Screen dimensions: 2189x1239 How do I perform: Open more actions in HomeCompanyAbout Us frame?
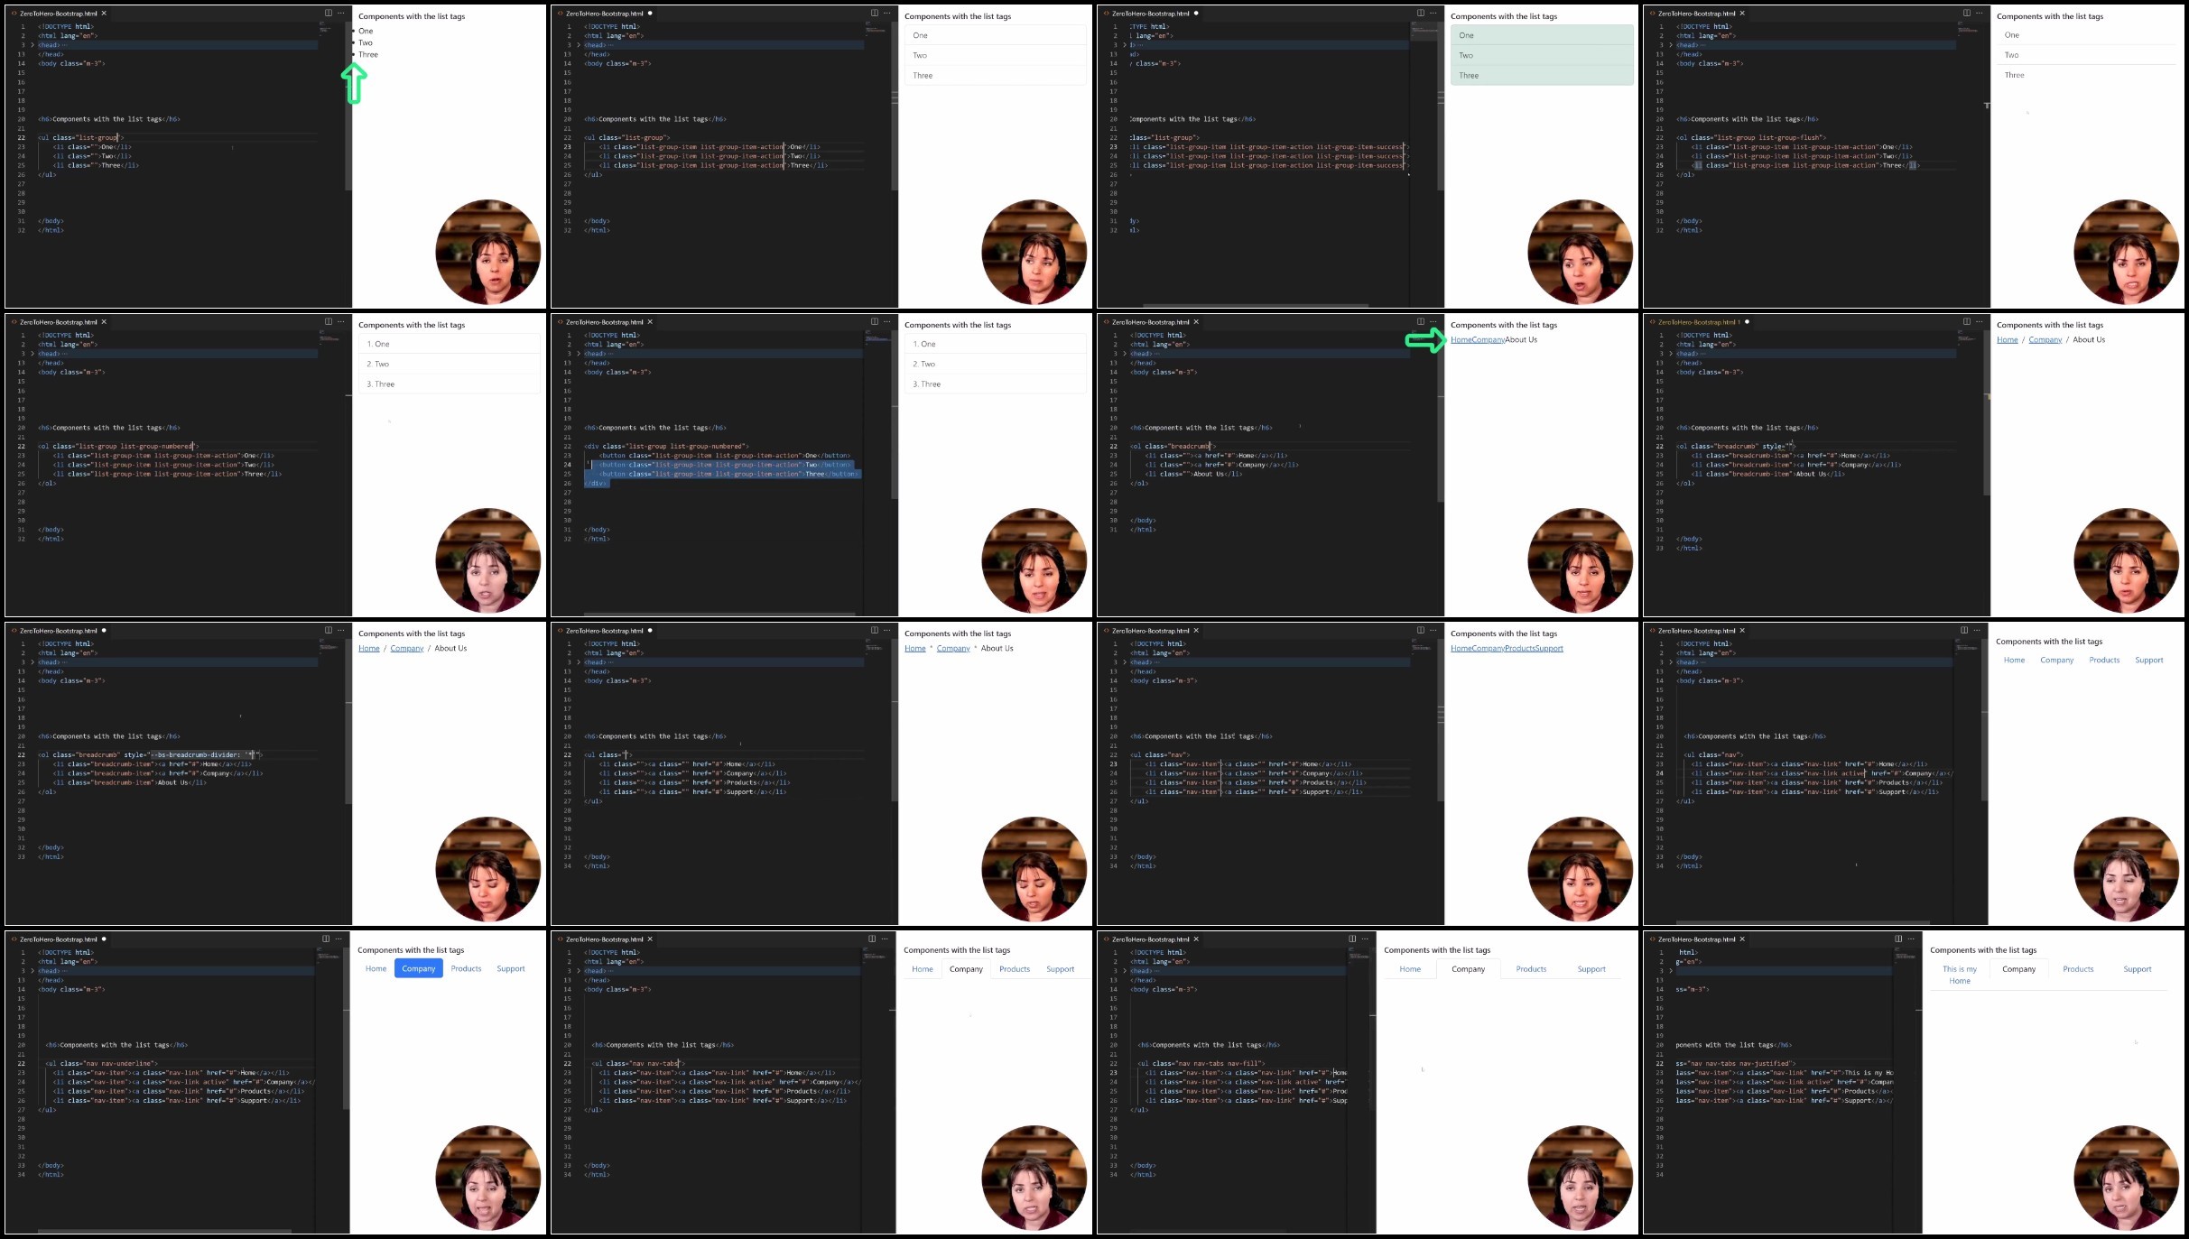(1433, 322)
